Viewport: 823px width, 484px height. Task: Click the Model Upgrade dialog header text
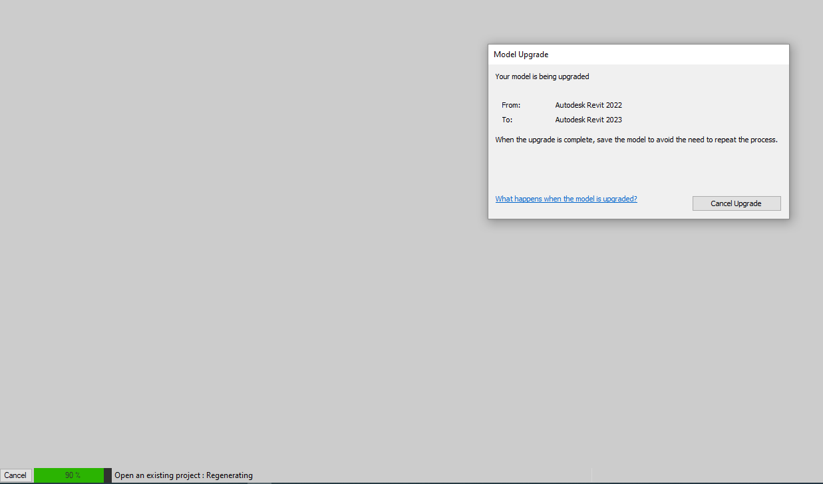click(x=521, y=54)
